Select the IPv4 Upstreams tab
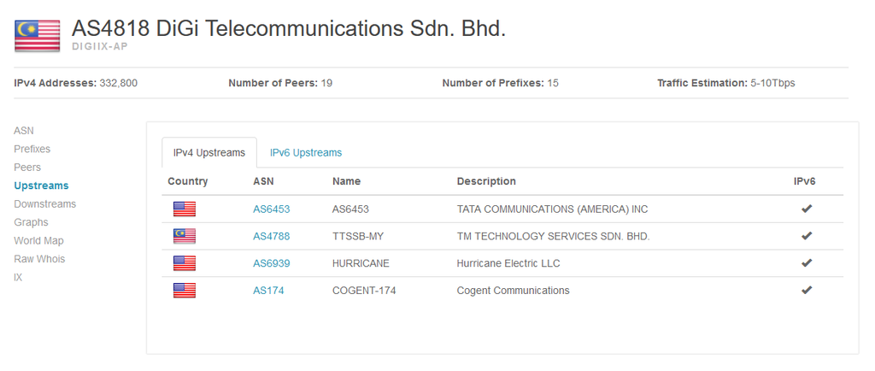This screenshot has height=371, width=875. click(x=209, y=153)
